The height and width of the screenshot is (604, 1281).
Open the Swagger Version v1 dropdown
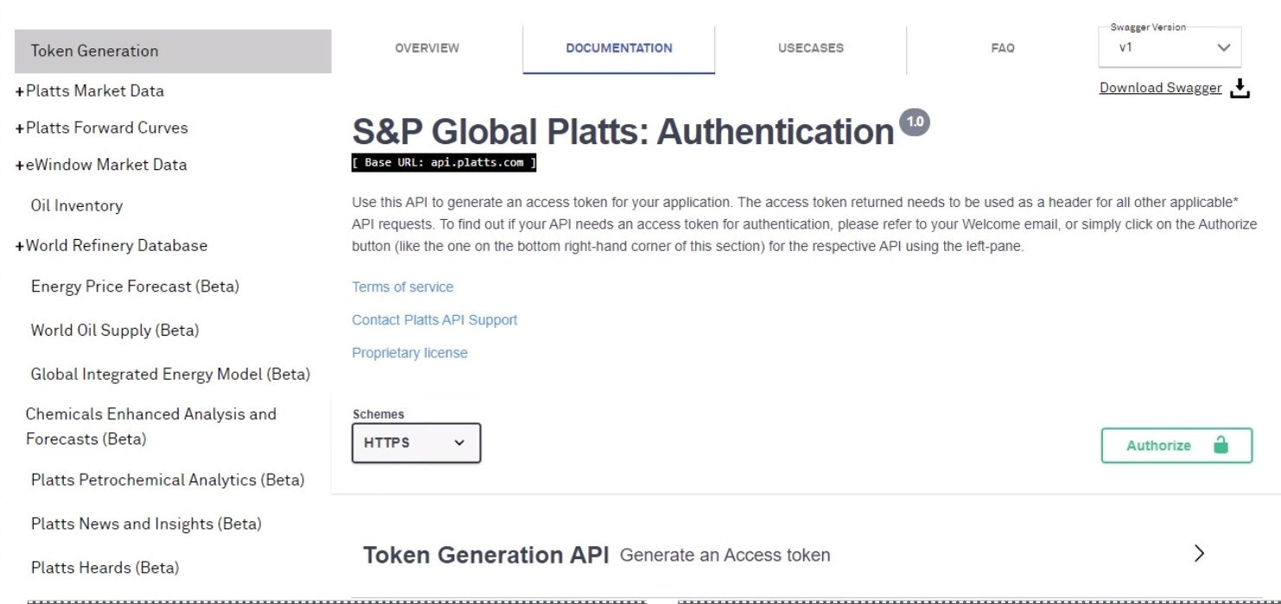click(1170, 47)
